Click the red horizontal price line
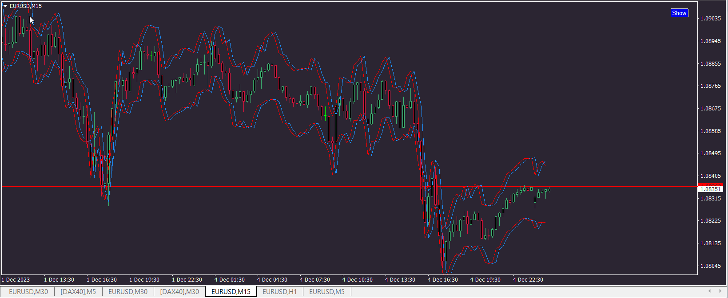Screen dimensions: 728x298 click(349, 187)
